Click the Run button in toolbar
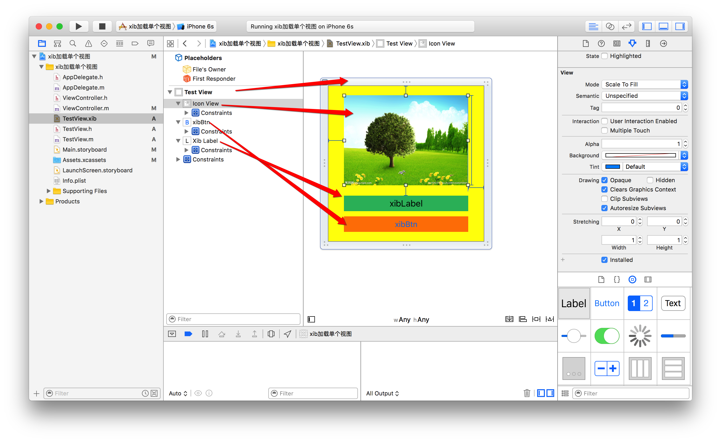 point(78,26)
